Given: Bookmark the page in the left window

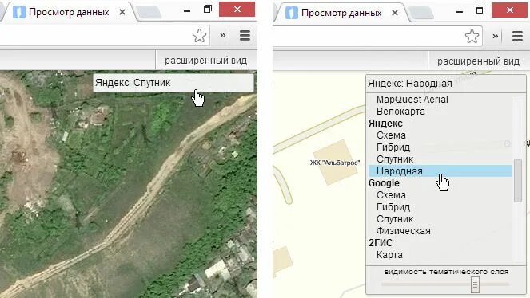Looking at the screenshot, I should click(199, 36).
